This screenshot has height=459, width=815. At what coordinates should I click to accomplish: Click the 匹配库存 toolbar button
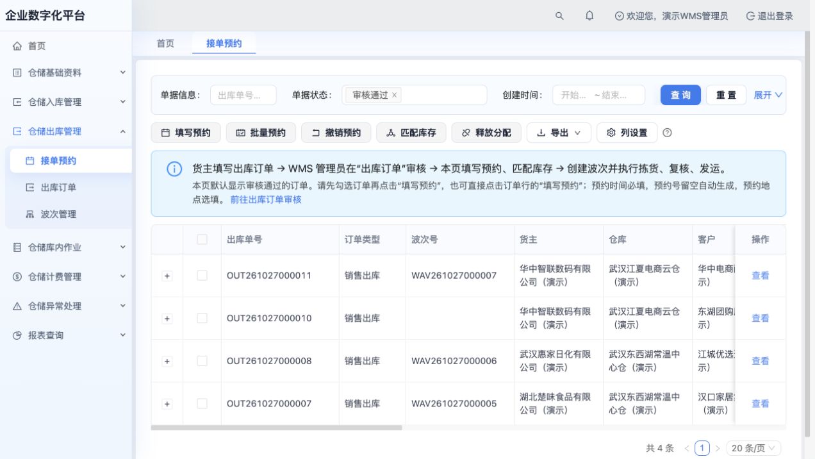(x=411, y=133)
